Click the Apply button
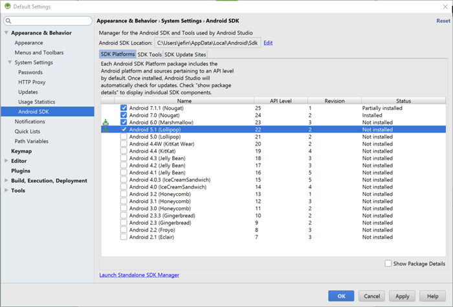Viewport: 453px width, 307px height. [402, 296]
